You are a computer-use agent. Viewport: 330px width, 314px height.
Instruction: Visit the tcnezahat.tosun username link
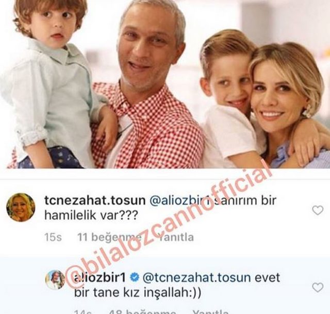[x=95, y=200]
